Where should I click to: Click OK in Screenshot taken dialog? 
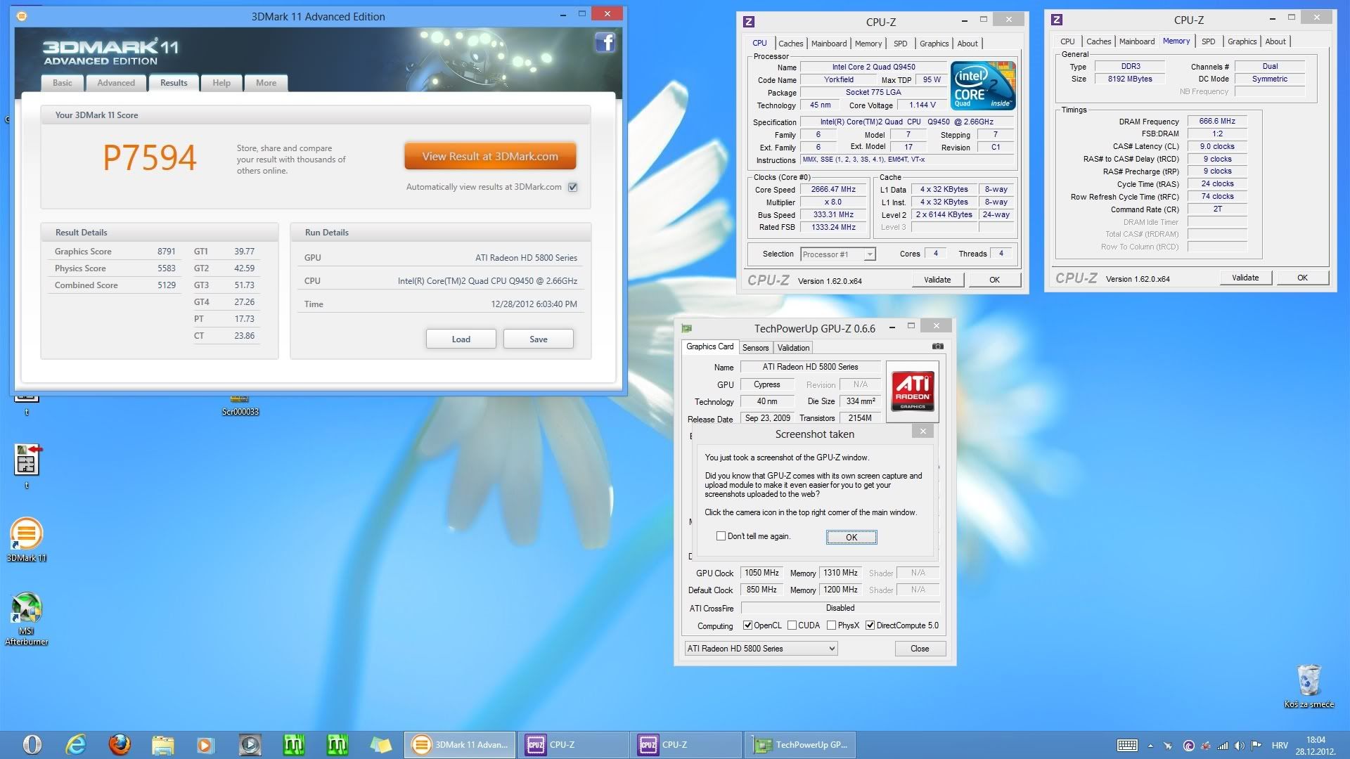pyautogui.click(x=851, y=537)
